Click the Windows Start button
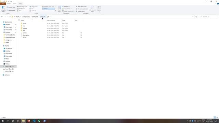This screenshot has height=123, width=219. pyautogui.click(x=2, y=121)
